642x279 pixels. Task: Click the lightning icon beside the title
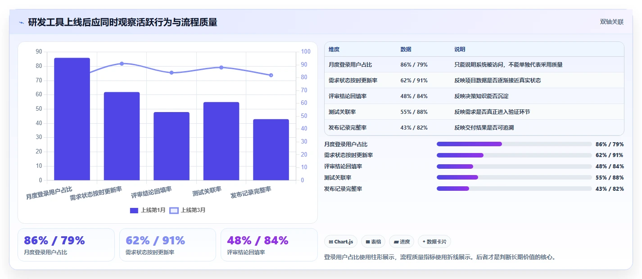[21, 22]
